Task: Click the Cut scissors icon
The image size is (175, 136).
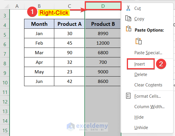Action: pos(128,8)
